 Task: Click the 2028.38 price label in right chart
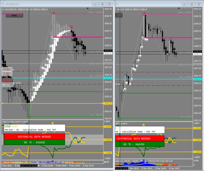click(x=197, y=52)
